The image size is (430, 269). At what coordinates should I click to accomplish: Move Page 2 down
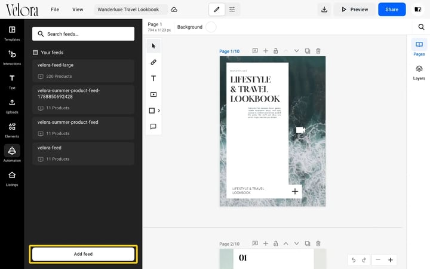point(296,243)
